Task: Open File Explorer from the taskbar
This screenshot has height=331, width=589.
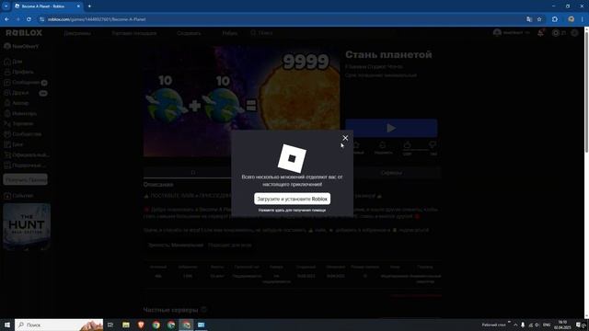Action: (126, 325)
